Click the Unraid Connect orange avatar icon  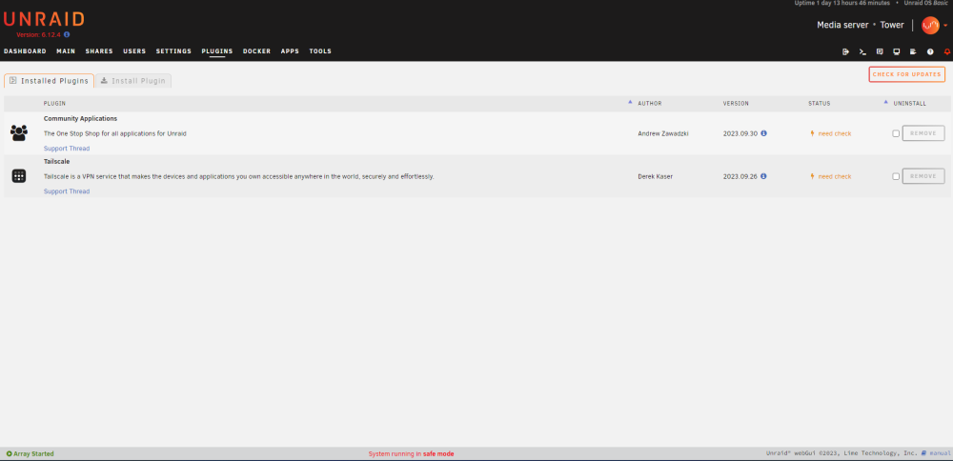point(930,25)
